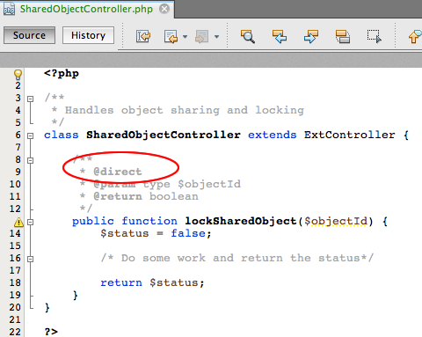Viewport: 422px width, 337px height.
Task: Select the SharedObjectController.php tab
Action: (x=86, y=9)
